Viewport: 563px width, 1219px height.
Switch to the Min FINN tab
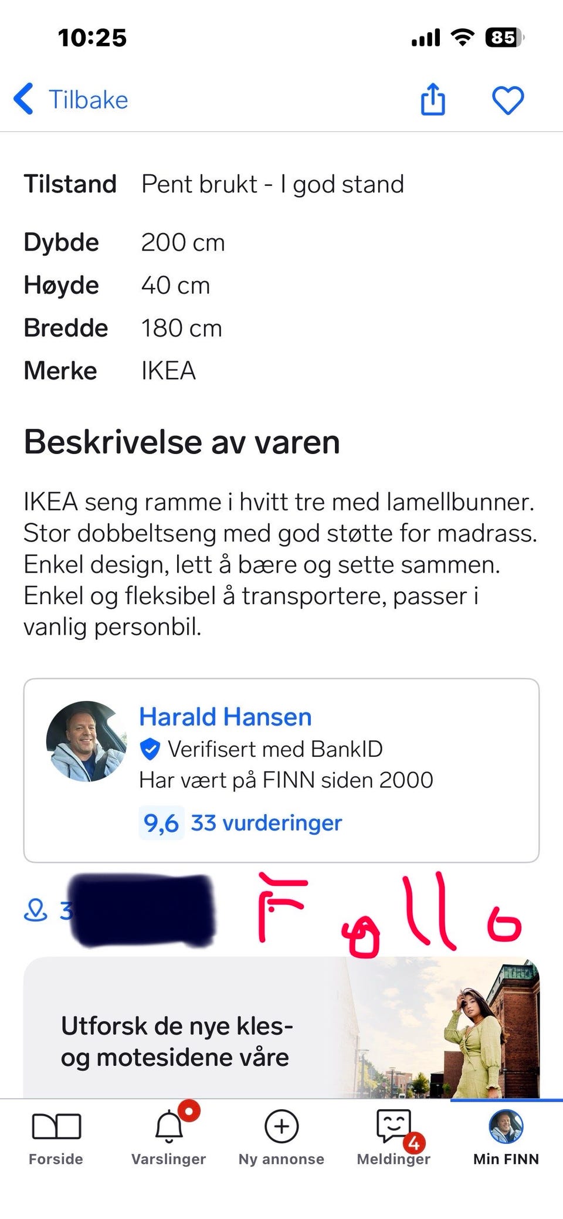click(x=506, y=1139)
